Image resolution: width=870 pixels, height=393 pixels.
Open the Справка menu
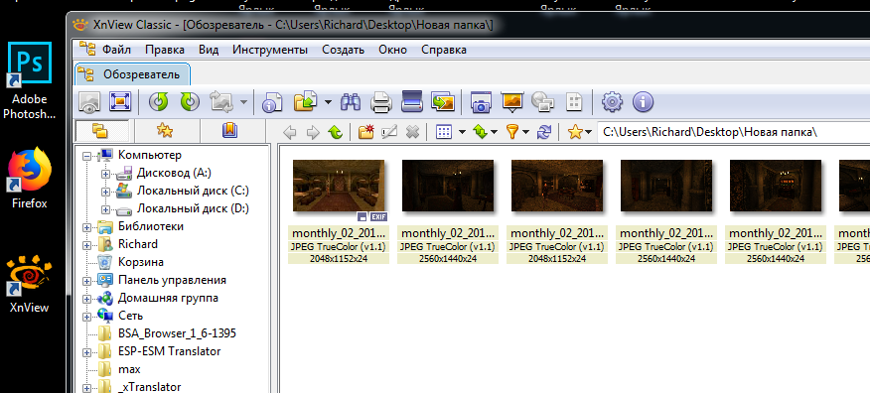444,50
